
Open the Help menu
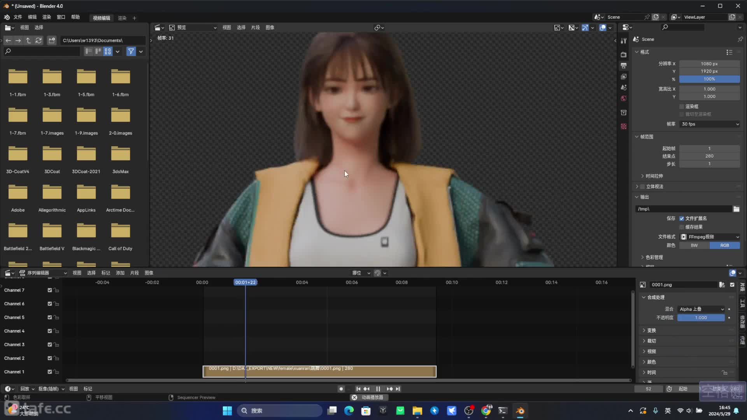[75, 17]
